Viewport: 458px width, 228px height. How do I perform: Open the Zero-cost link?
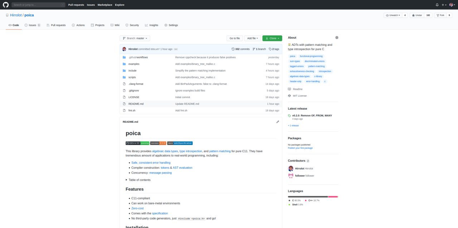tap(137, 208)
